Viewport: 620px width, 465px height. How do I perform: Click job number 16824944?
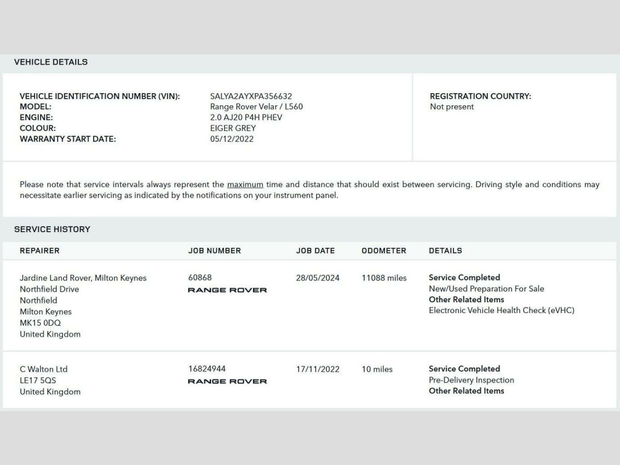tap(207, 369)
